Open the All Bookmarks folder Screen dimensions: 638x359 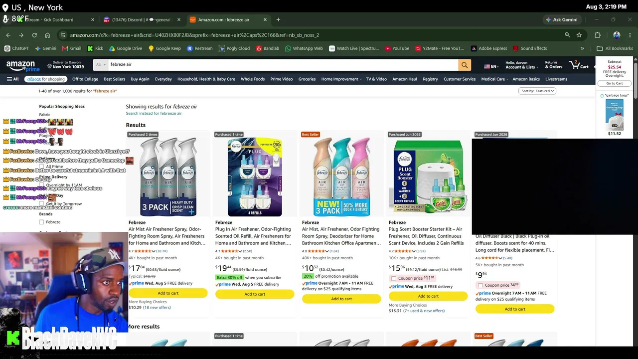pyautogui.click(x=615, y=48)
